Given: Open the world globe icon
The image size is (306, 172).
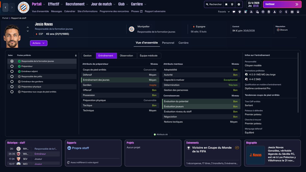Looking at the screenshot, I should click(x=232, y=4).
